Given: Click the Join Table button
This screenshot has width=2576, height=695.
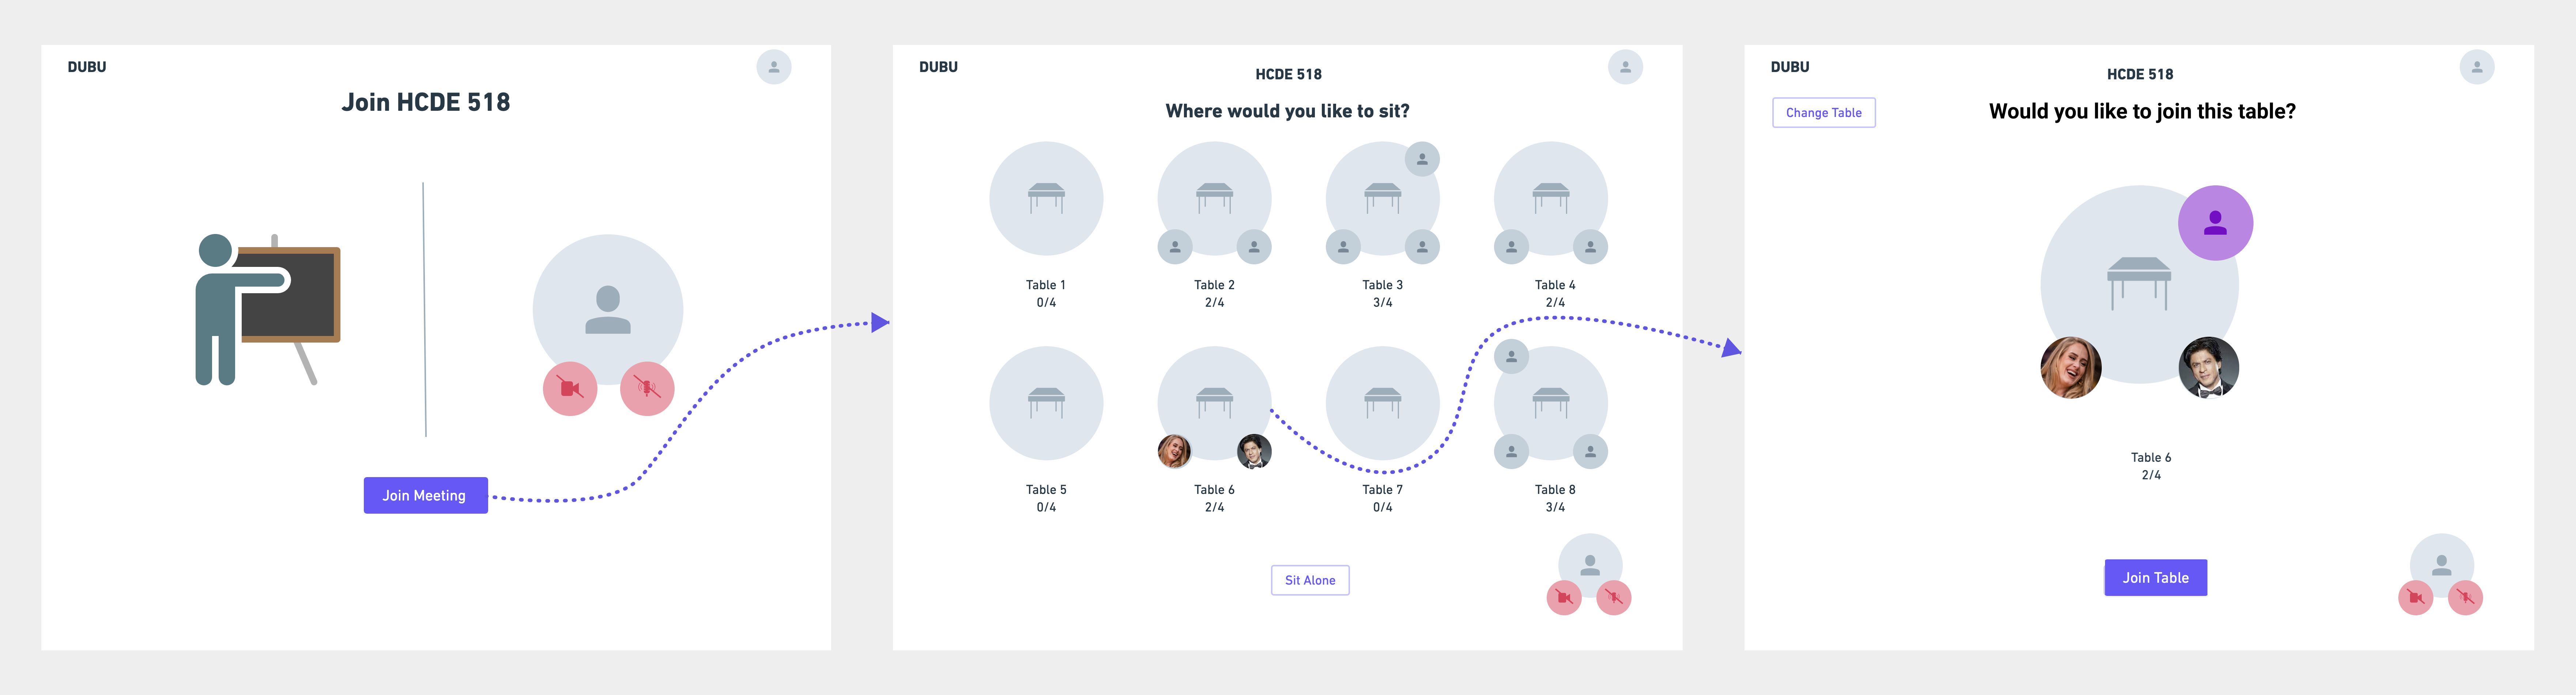Looking at the screenshot, I should tap(2155, 577).
